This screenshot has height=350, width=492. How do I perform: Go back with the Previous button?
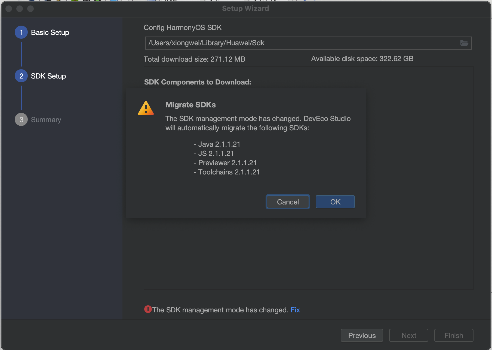[362, 335]
